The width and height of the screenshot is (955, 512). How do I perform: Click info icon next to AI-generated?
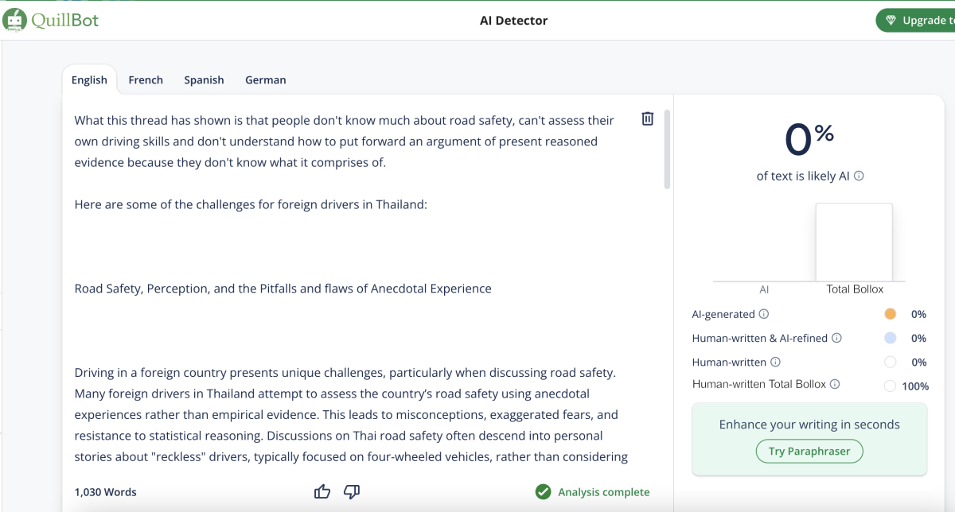click(x=764, y=314)
